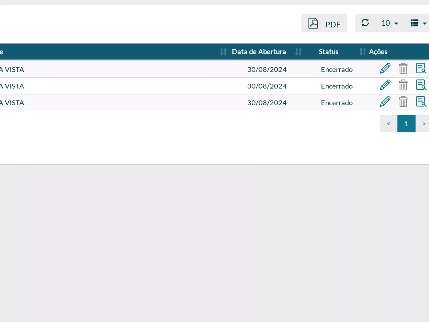Click the 30/08/2024 date in the third row

tap(267, 103)
